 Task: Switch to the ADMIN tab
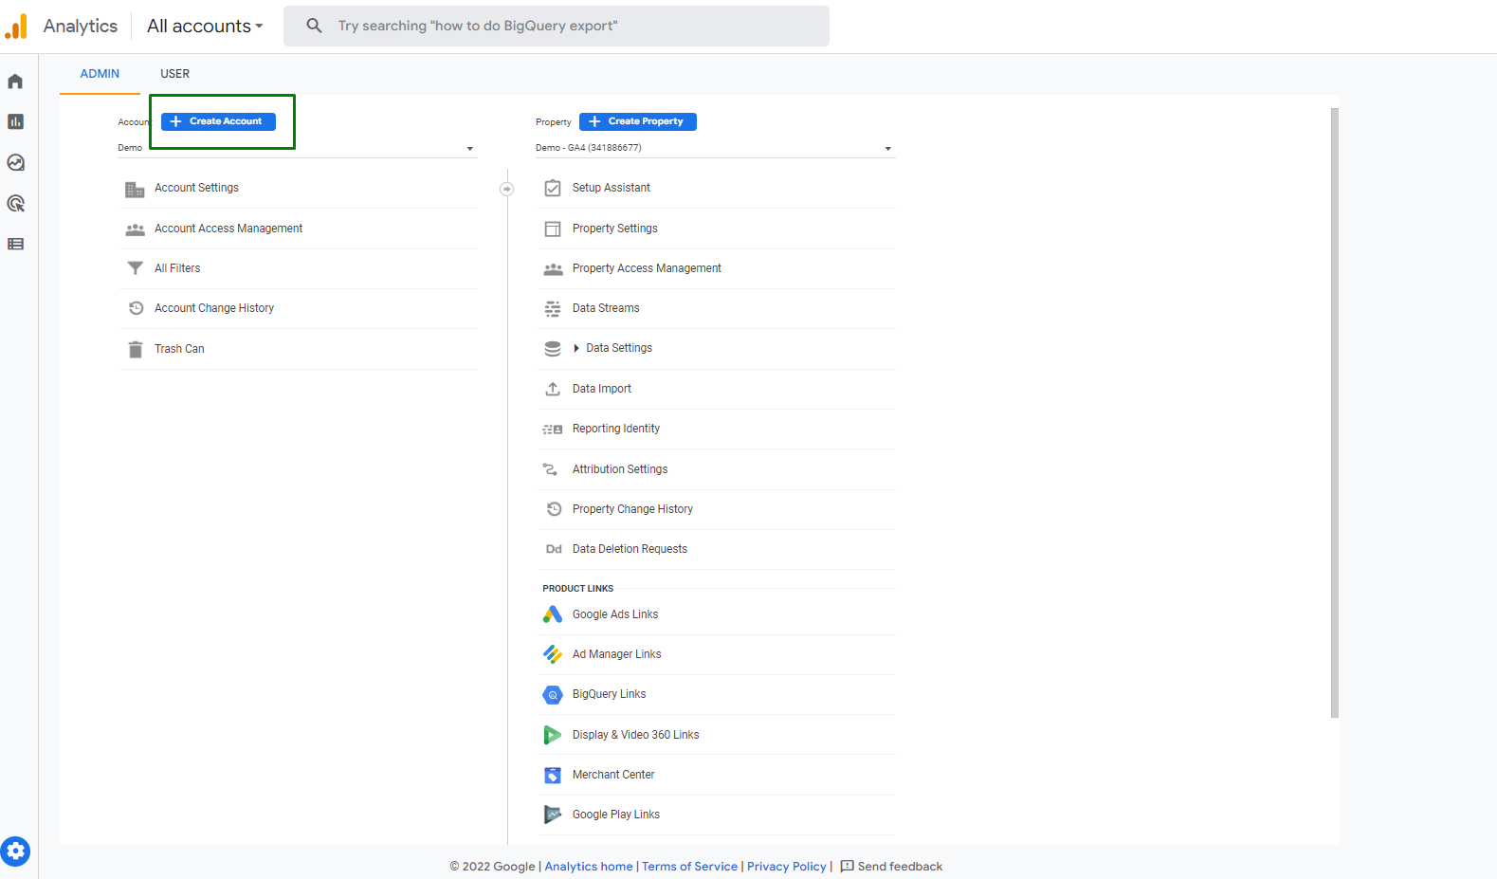coord(100,74)
